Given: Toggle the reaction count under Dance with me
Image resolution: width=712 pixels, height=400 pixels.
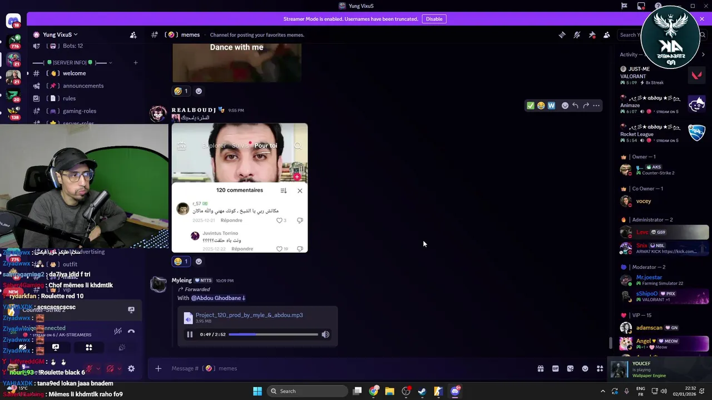Looking at the screenshot, I should pyautogui.click(x=181, y=91).
